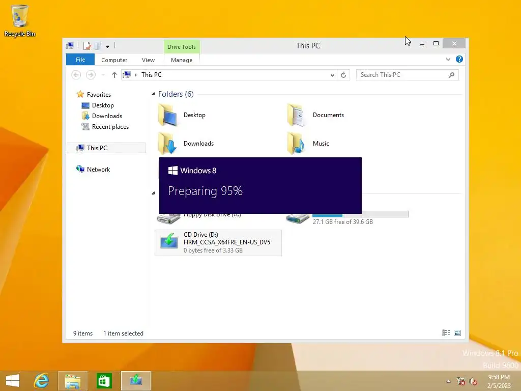
Task: Switch to Details view icon in status bar
Action: (x=446, y=333)
